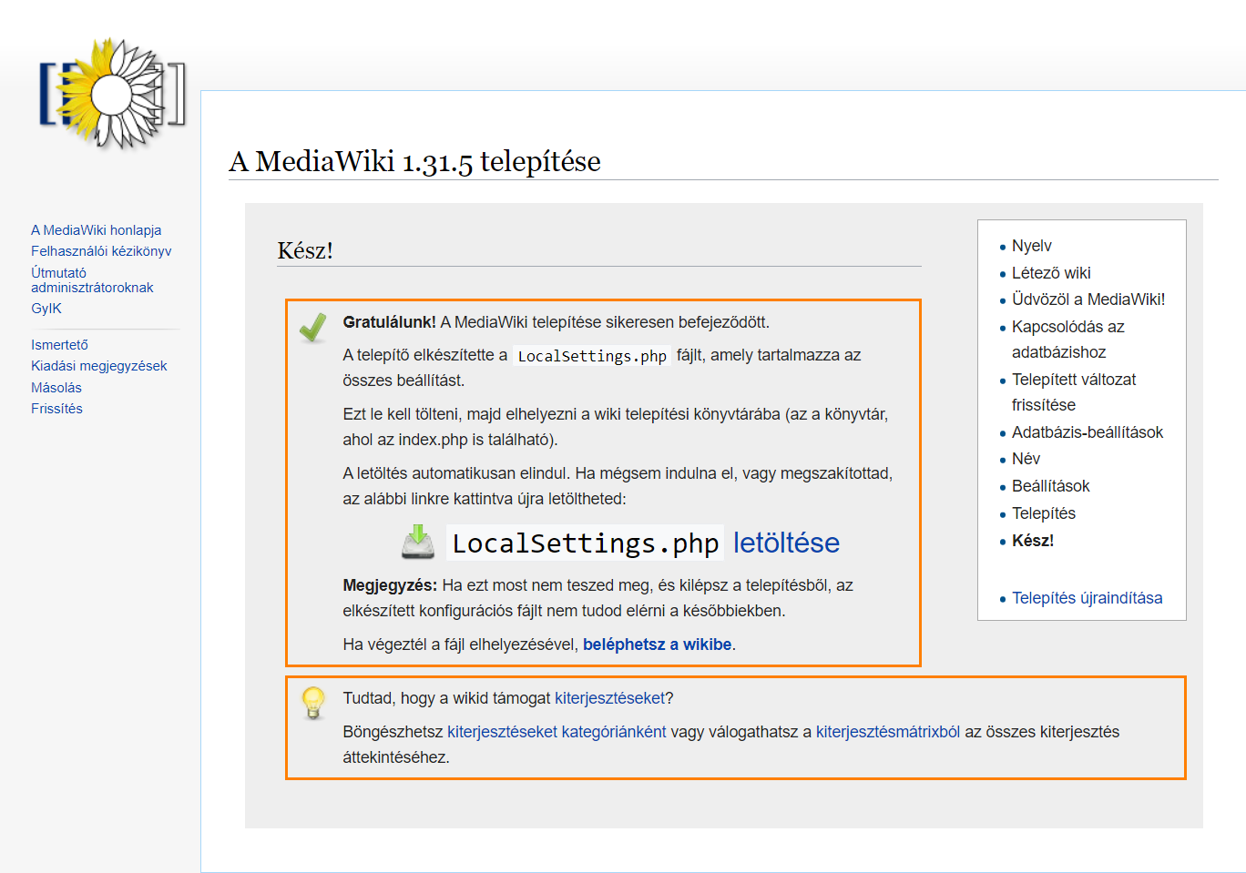Select 'Ismertető' in the sidebar

pos(59,345)
